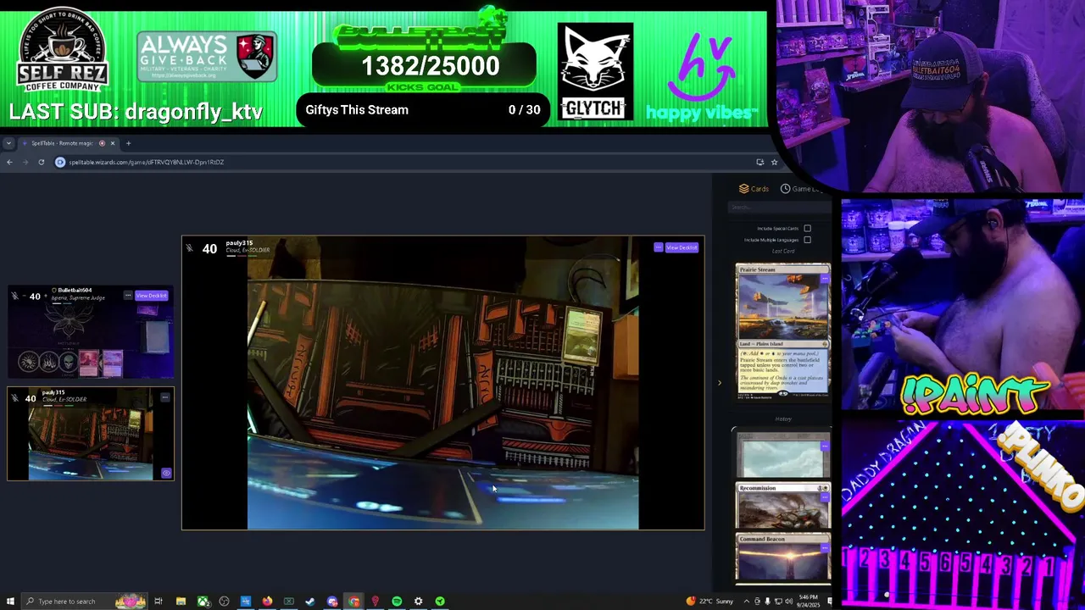The width and height of the screenshot is (1085, 610).
Task: Bookmark this page with the star icon
Action: (x=774, y=162)
